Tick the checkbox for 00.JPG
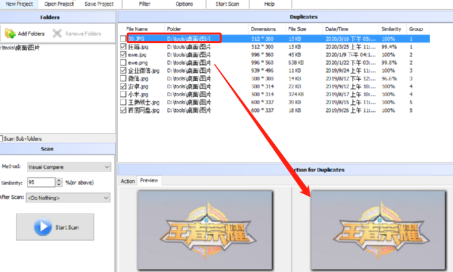The width and height of the screenshot is (453, 272). coord(123,39)
